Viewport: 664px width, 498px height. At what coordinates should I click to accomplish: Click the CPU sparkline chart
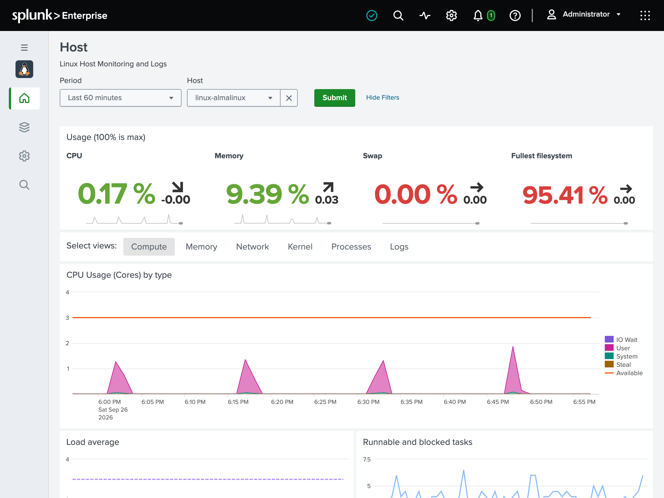click(134, 219)
